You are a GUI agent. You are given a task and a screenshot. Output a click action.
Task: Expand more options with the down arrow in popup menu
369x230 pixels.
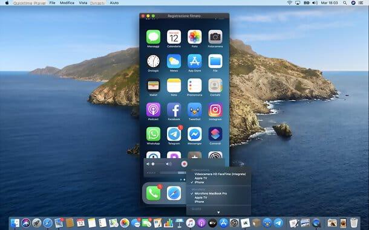tap(218, 212)
